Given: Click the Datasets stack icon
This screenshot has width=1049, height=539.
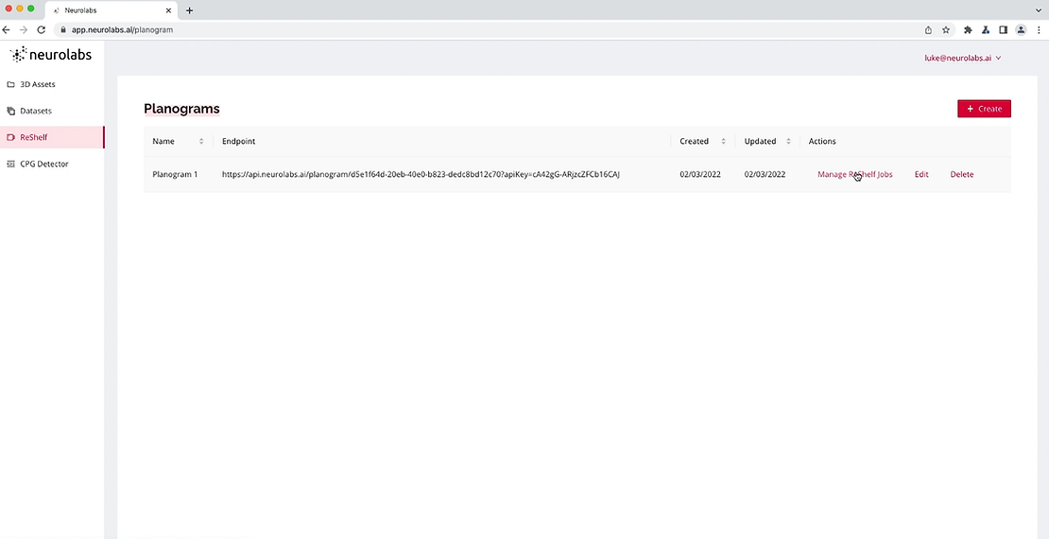Looking at the screenshot, I should (10, 112).
